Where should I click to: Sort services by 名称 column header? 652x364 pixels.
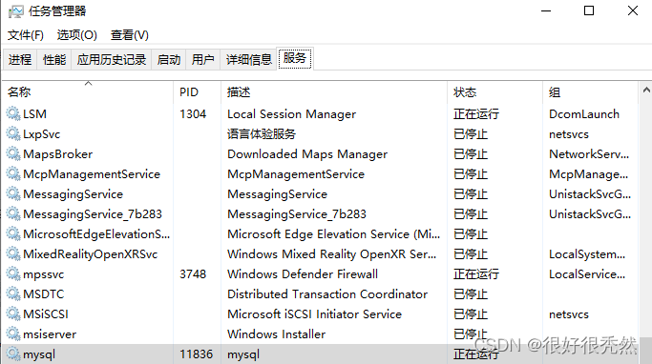[88, 92]
